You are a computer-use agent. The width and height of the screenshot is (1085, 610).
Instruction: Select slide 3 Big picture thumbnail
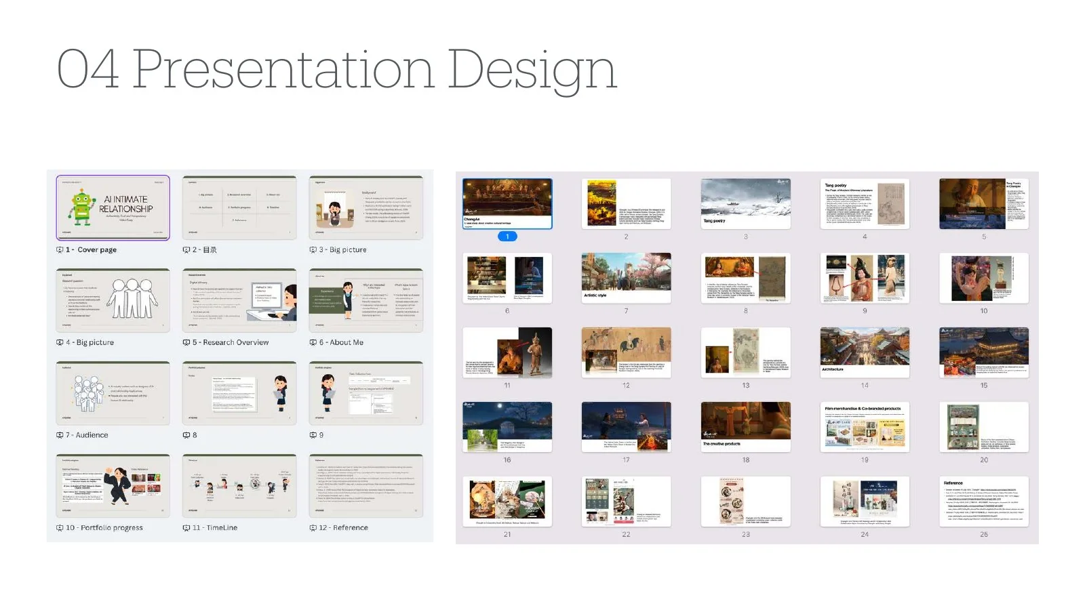366,207
